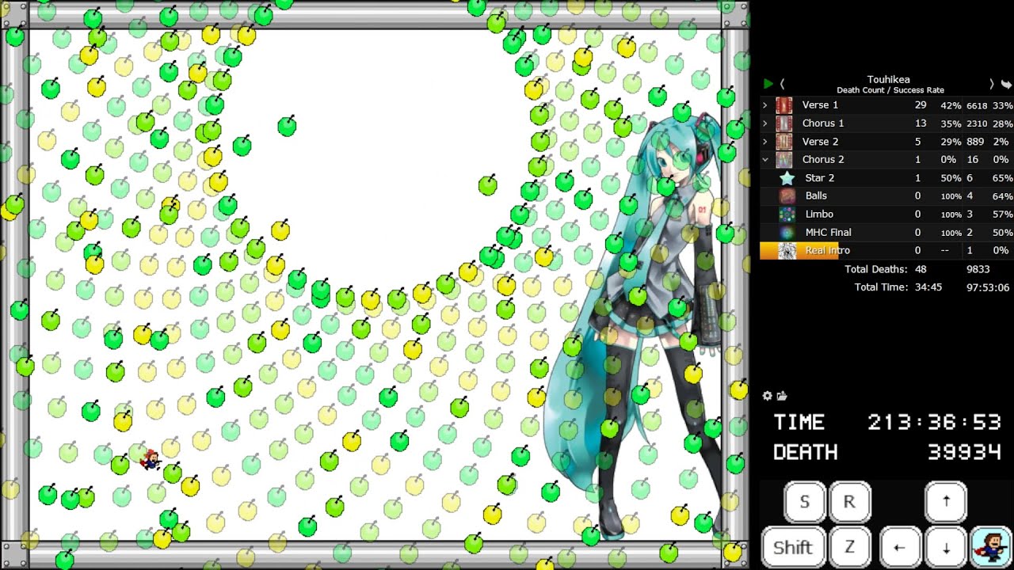The width and height of the screenshot is (1014, 570).
Task: Click the S key in input display
Action: pos(805,502)
